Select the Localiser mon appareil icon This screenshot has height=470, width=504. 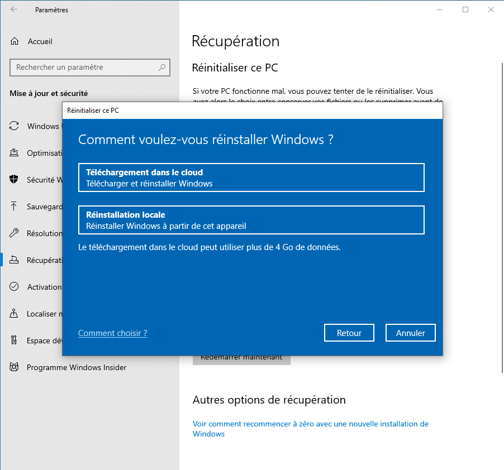(x=14, y=313)
